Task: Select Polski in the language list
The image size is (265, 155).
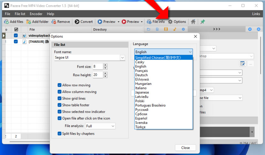Action: click(163, 101)
